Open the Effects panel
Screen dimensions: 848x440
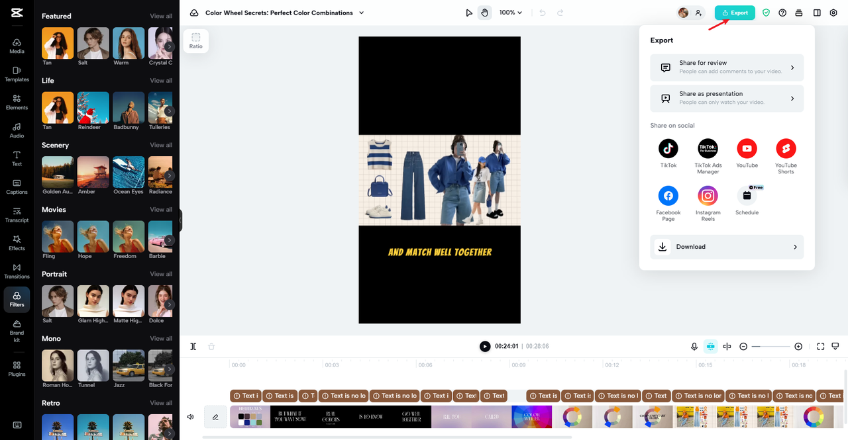coord(17,243)
